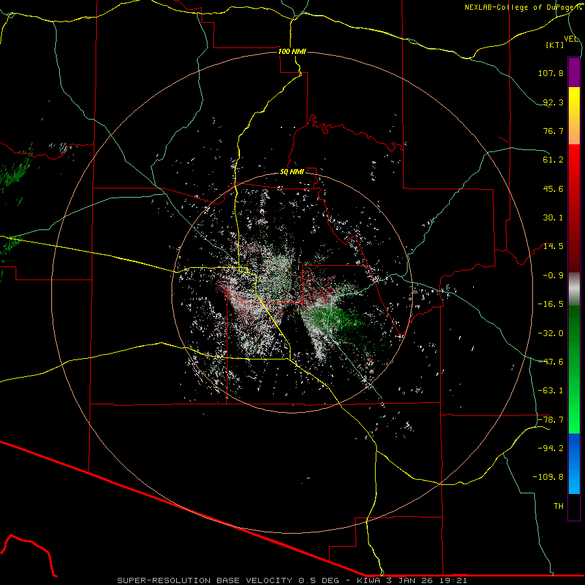This screenshot has width=585, height=585.
Task: Click the 30.1 velocity scale value
Action: 553,218
